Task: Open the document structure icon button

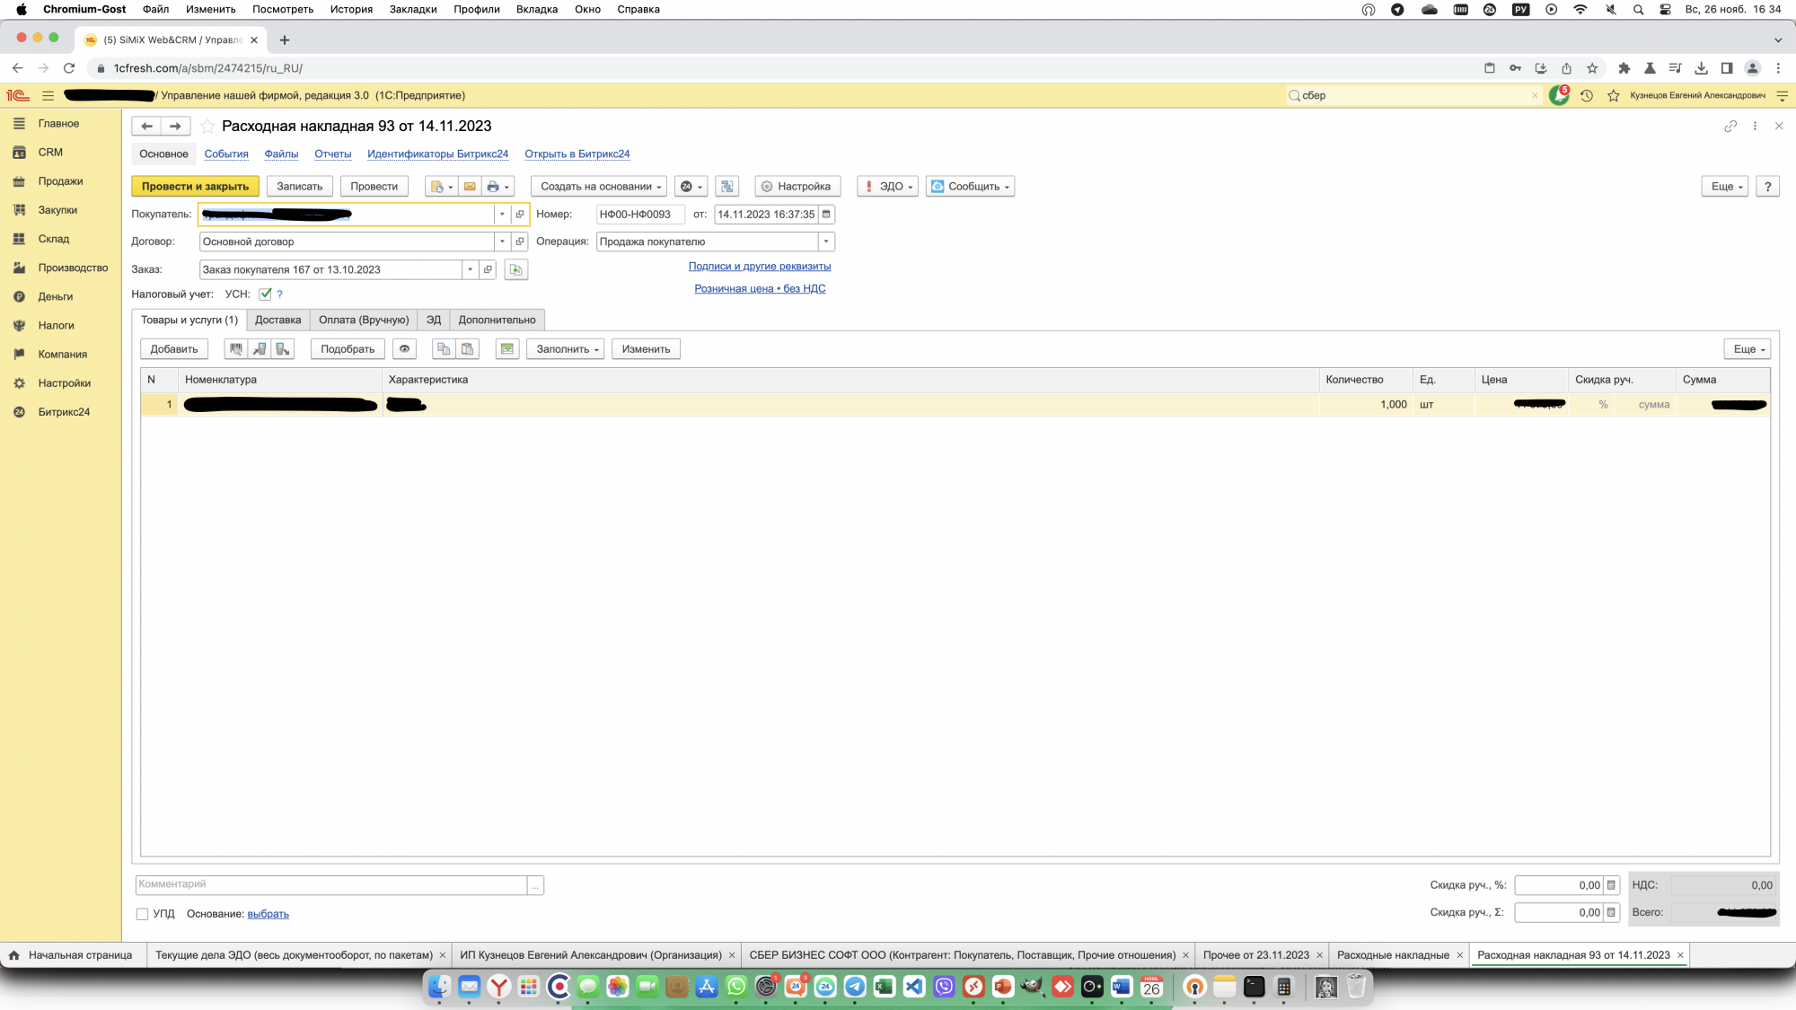Action: tap(727, 187)
